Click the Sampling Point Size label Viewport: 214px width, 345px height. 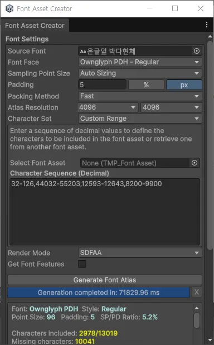[x=39, y=73]
